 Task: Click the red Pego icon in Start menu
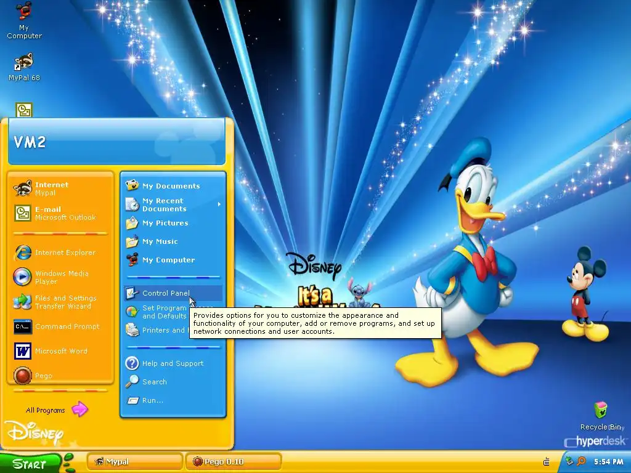[x=23, y=376]
